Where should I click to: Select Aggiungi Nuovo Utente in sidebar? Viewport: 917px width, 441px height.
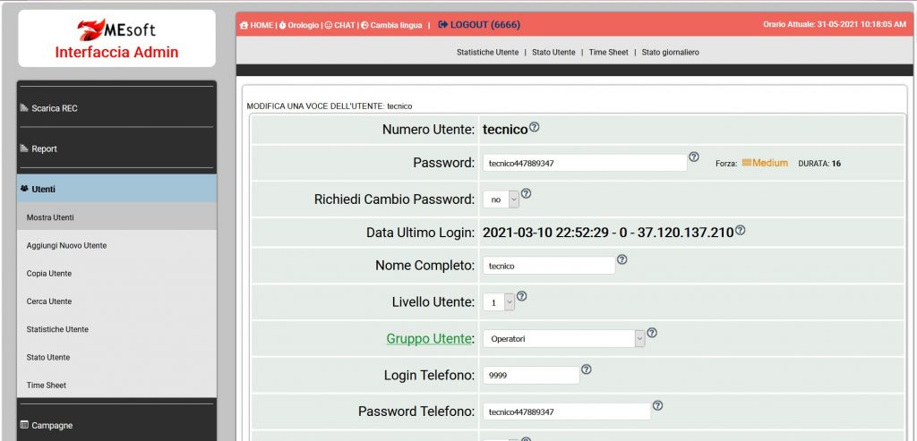tap(117, 245)
